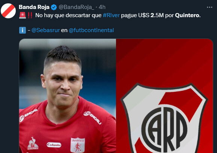This screenshot has height=153, width=217.
Task: Open the @futbcontinental mention
Action: 91,30
